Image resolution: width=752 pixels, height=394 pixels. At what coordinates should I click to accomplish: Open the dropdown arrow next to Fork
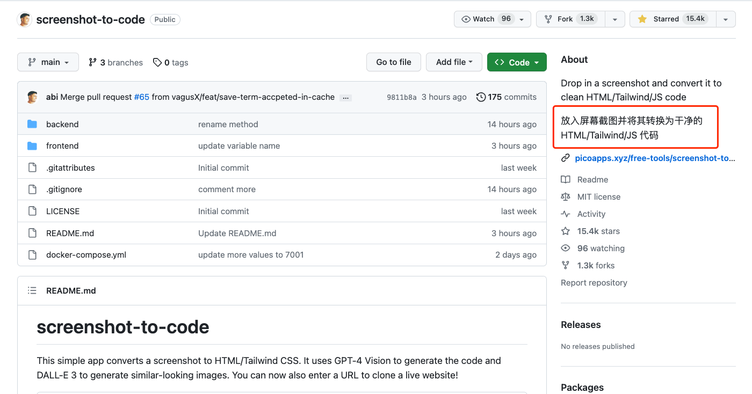coord(615,19)
